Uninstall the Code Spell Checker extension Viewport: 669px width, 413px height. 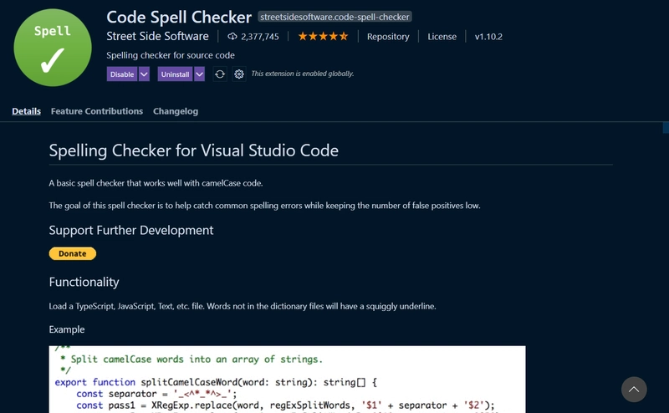point(175,74)
